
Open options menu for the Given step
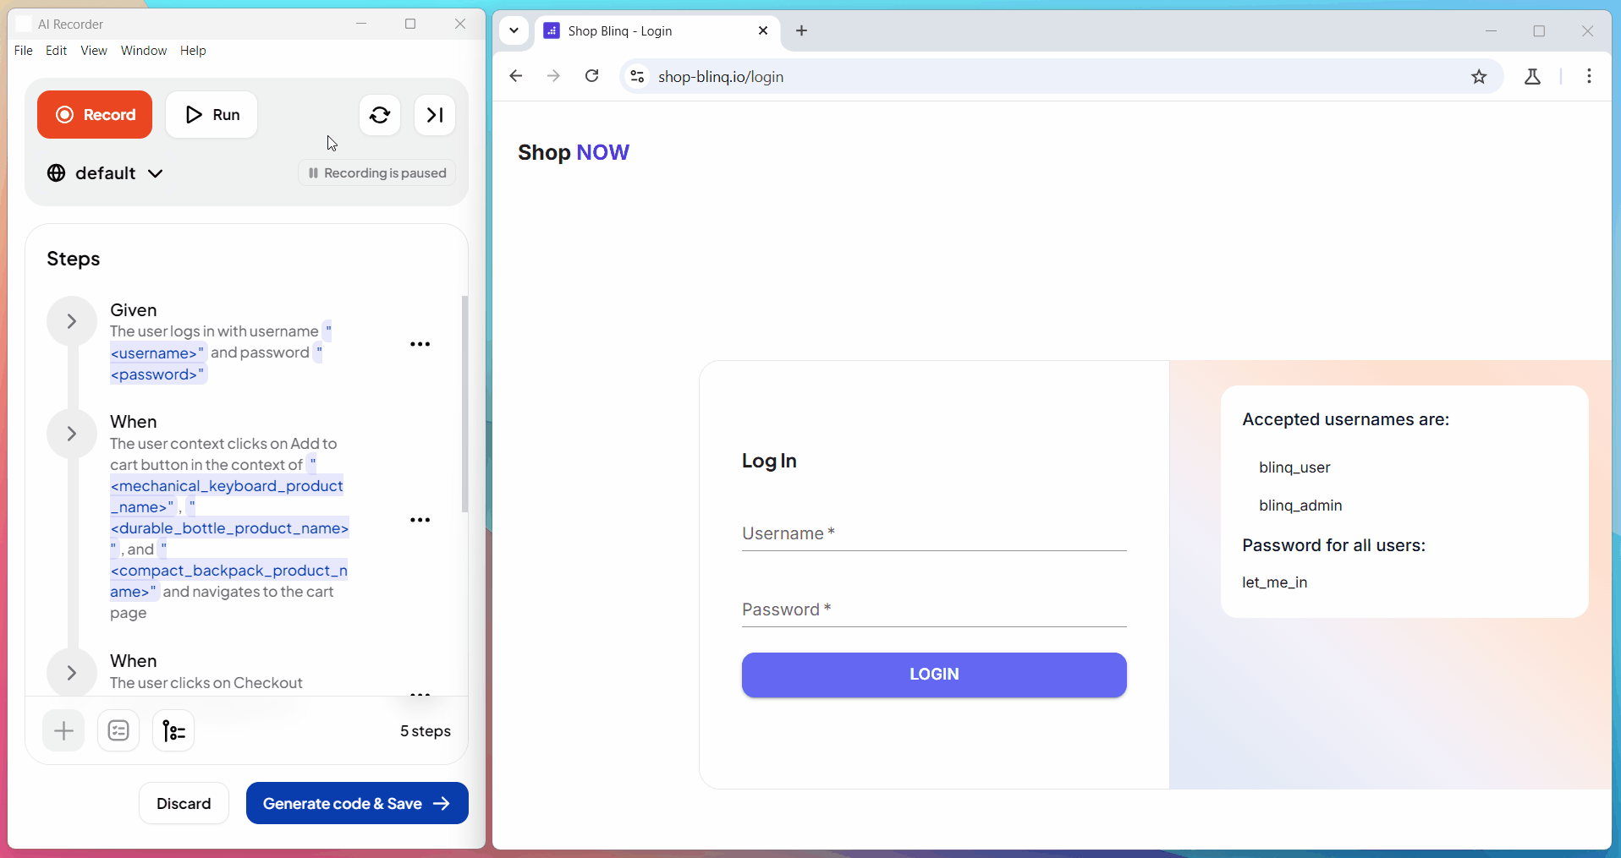420,344
